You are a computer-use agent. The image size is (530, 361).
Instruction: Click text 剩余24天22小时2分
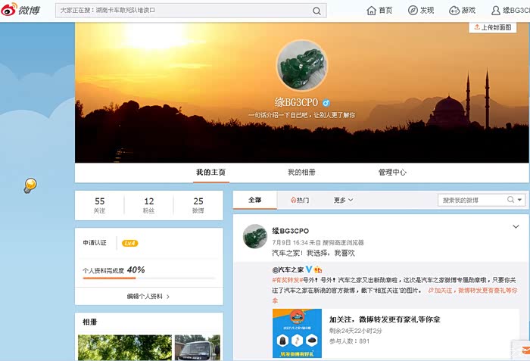(x=356, y=331)
